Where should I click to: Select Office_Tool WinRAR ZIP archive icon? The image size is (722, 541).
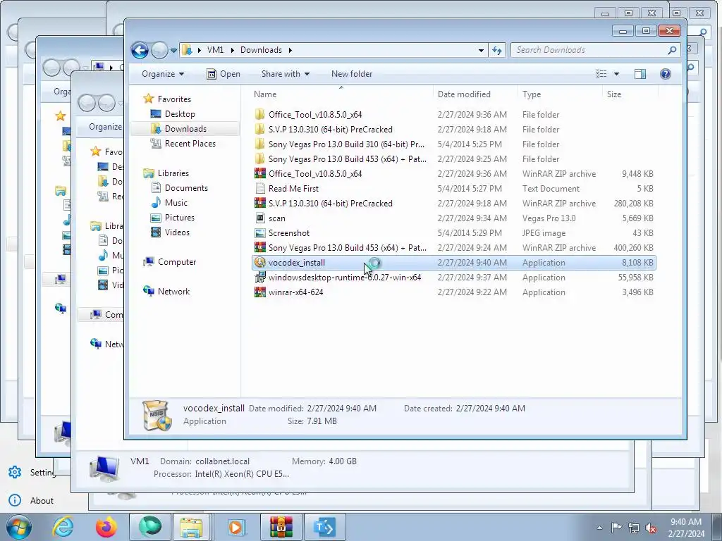pos(259,173)
